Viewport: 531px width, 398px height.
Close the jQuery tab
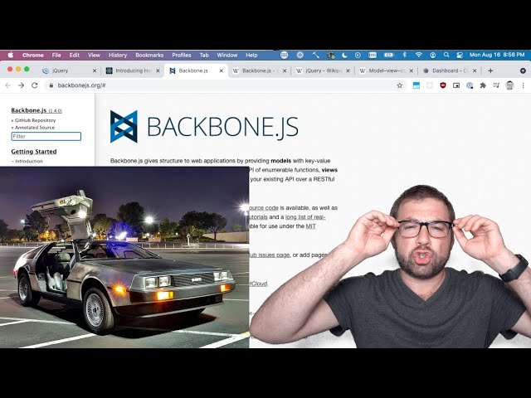tap(95, 70)
